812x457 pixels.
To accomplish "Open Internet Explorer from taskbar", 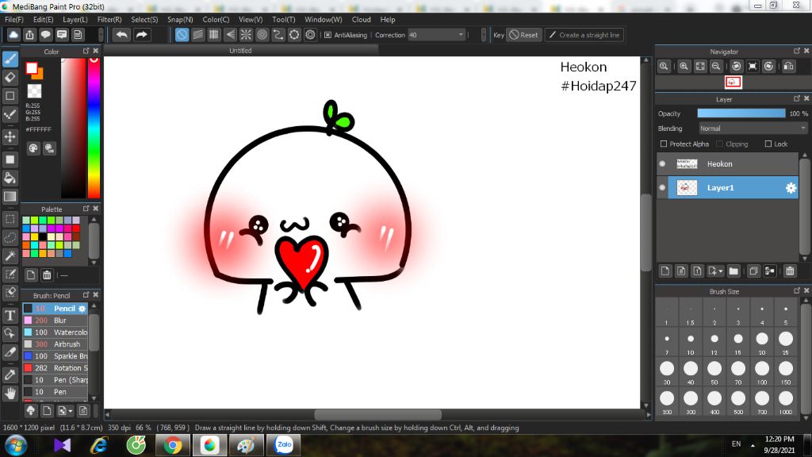I will point(99,445).
